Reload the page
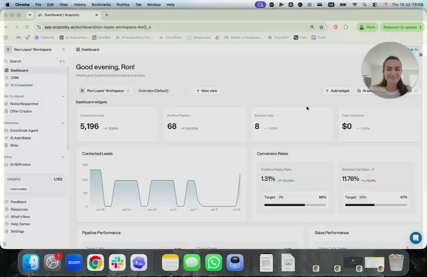 (27, 27)
